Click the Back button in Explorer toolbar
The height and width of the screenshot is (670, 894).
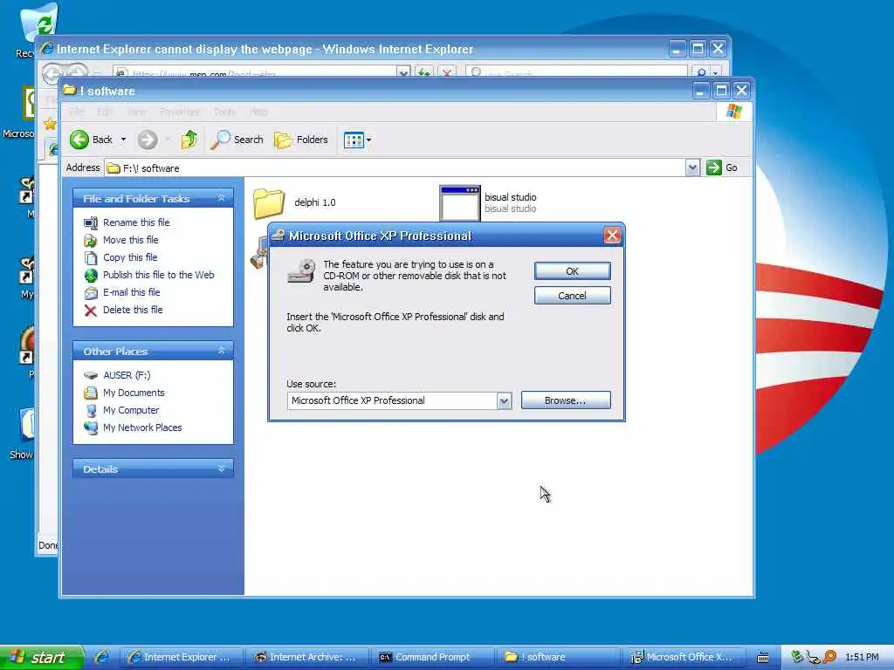[91, 140]
